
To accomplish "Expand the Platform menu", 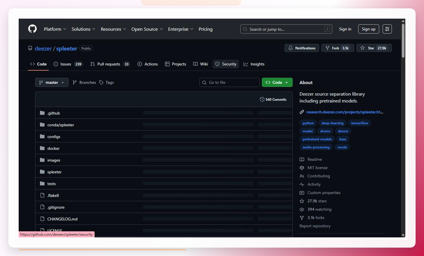I will click(55, 29).
